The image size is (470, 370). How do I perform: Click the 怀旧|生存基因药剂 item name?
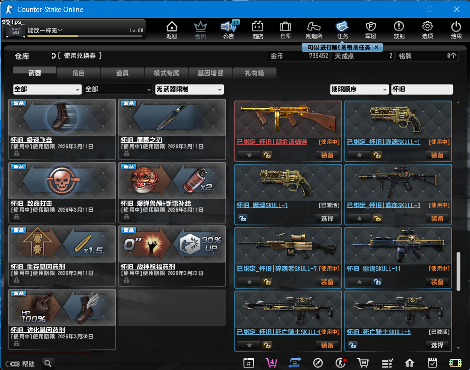(38, 266)
